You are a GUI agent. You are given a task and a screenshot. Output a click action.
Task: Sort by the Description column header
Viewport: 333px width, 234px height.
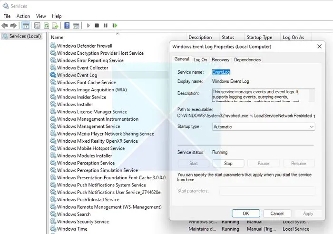(202, 37)
